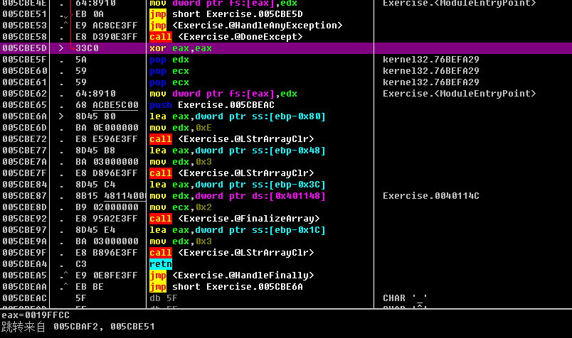Select the highlighted xor eax,eax instruction

click(181, 48)
